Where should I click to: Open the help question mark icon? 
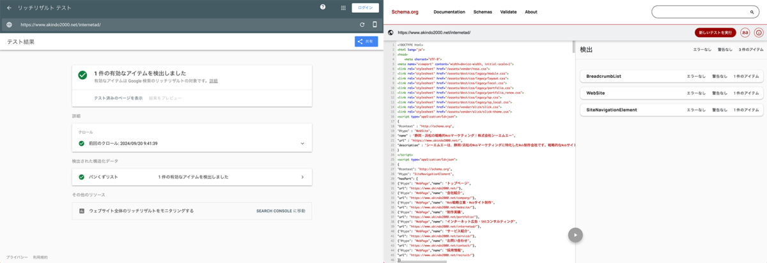coord(323,8)
